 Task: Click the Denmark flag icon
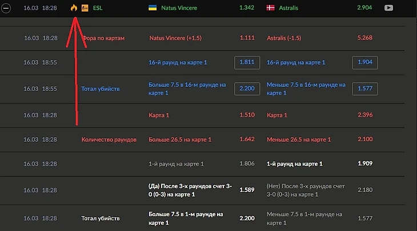271,8
